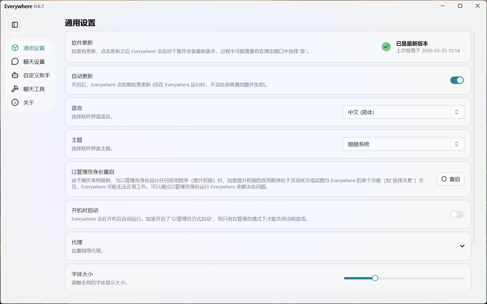Open the 自定义助手 menu item

(x=37, y=76)
